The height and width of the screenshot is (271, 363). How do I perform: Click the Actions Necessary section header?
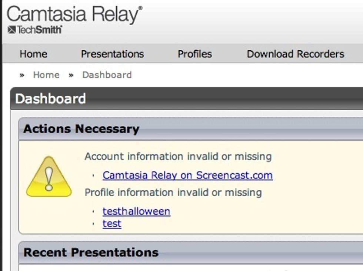tap(81, 129)
